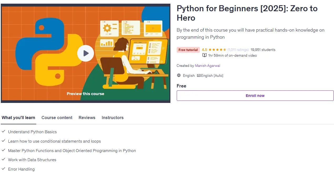This screenshot has width=334, height=175.
Task: Click the closed captions icon
Action: pos(199,75)
